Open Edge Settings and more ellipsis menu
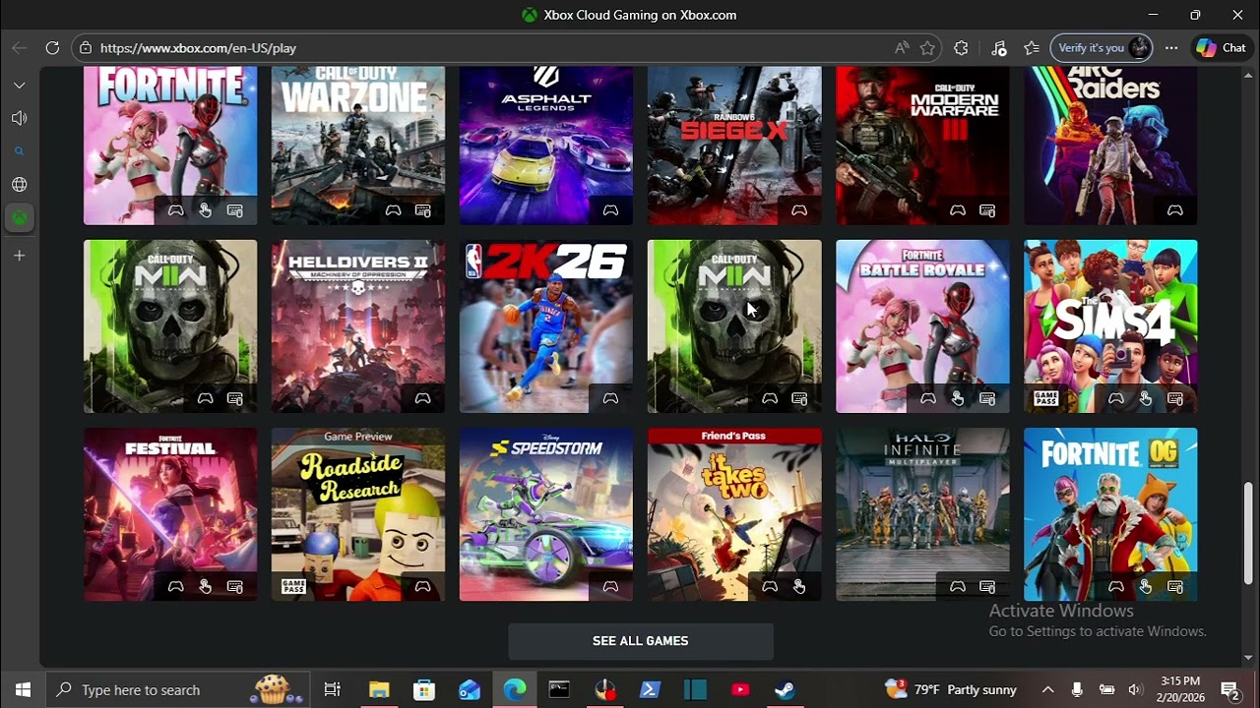Image resolution: width=1260 pixels, height=708 pixels. pyautogui.click(x=1170, y=47)
